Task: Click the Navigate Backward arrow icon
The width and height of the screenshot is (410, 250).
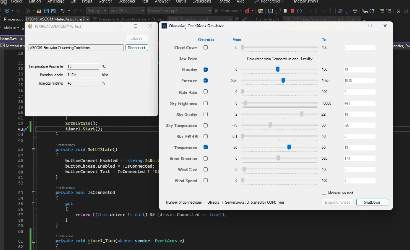Action: coord(7,11)
